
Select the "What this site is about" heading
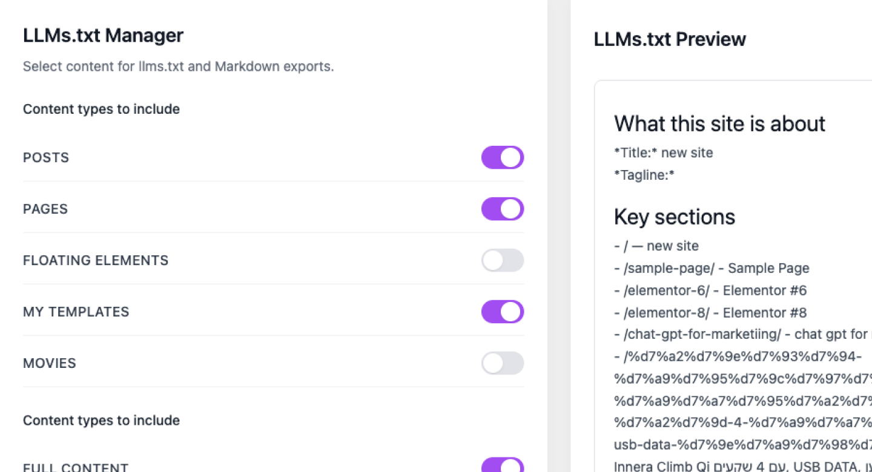[x=719, y=123]
